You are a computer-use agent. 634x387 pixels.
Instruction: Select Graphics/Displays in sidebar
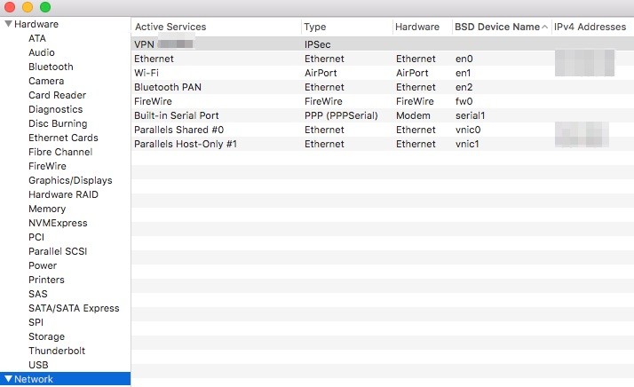click(x=70, y=180)
